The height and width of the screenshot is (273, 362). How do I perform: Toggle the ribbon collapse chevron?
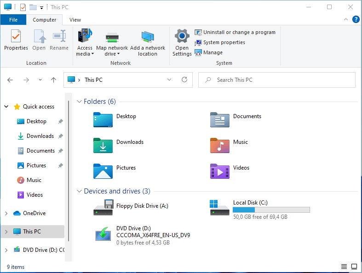[x=346, y=19]
